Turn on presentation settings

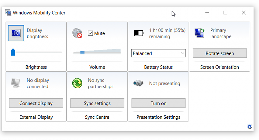tap(159, 103)
